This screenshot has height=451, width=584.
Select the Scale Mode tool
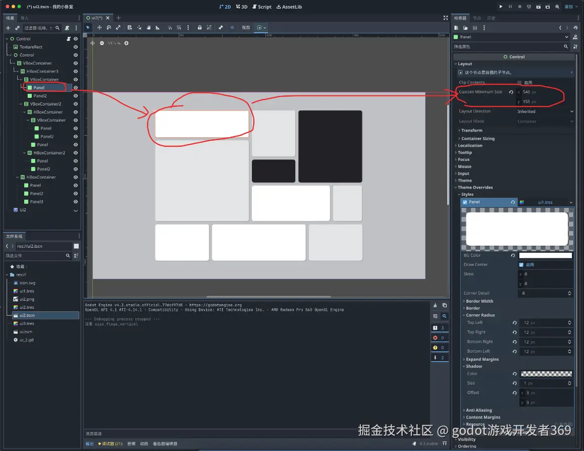[118, 28]
